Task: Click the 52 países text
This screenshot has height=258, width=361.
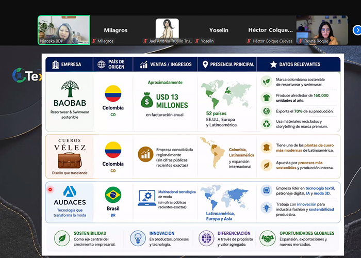Action: (x=216, y=114)
